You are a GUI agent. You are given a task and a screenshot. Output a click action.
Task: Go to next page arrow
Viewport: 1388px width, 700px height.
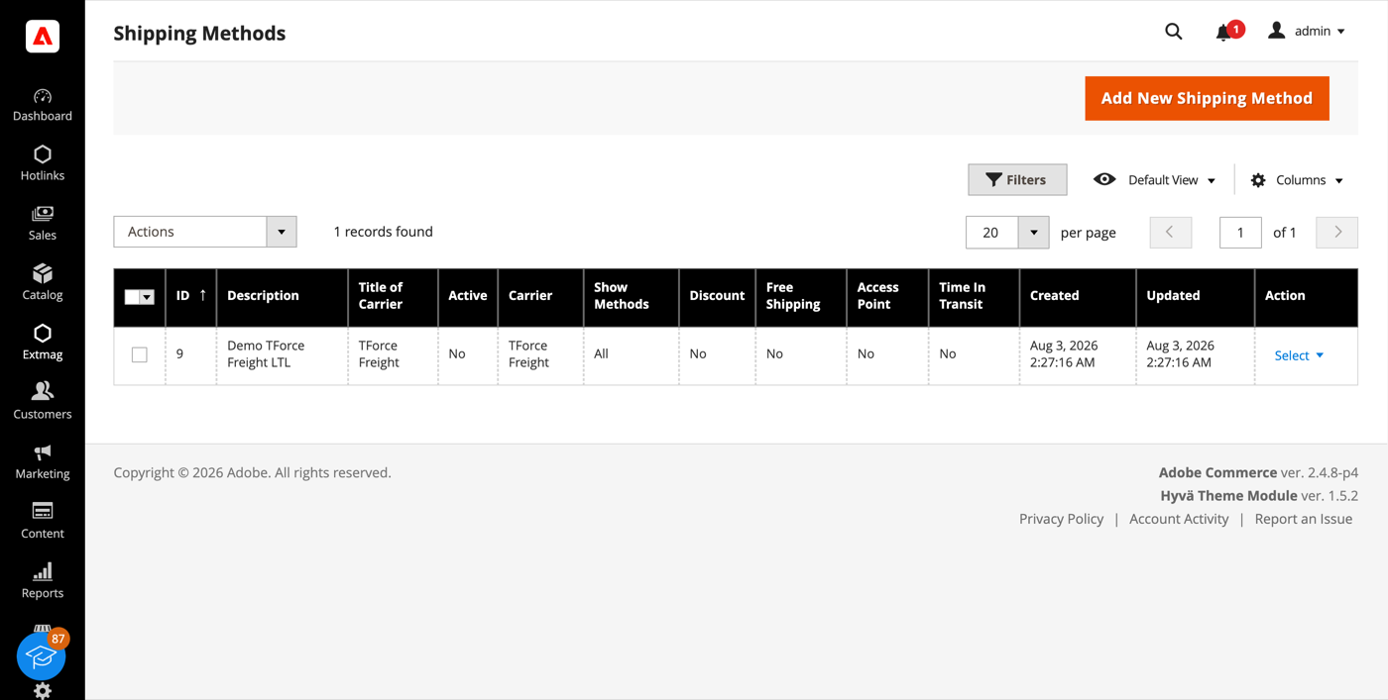pyautogui.click(x=1337, y=233)
